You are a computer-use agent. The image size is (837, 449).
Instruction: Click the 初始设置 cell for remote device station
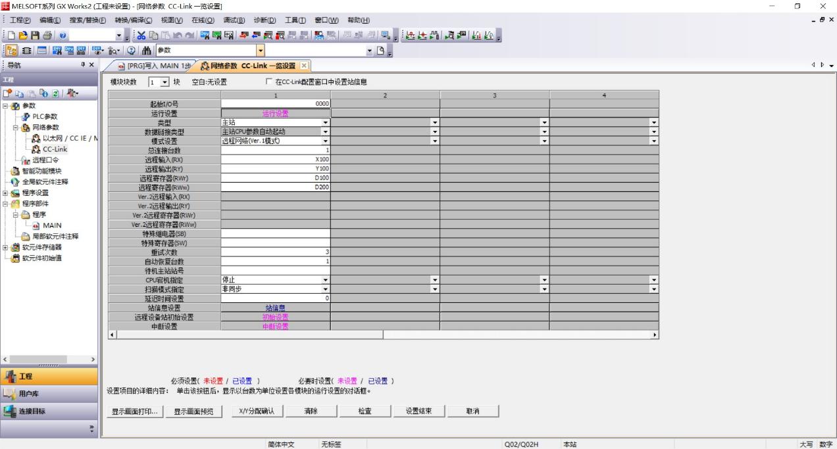point(276,317)
